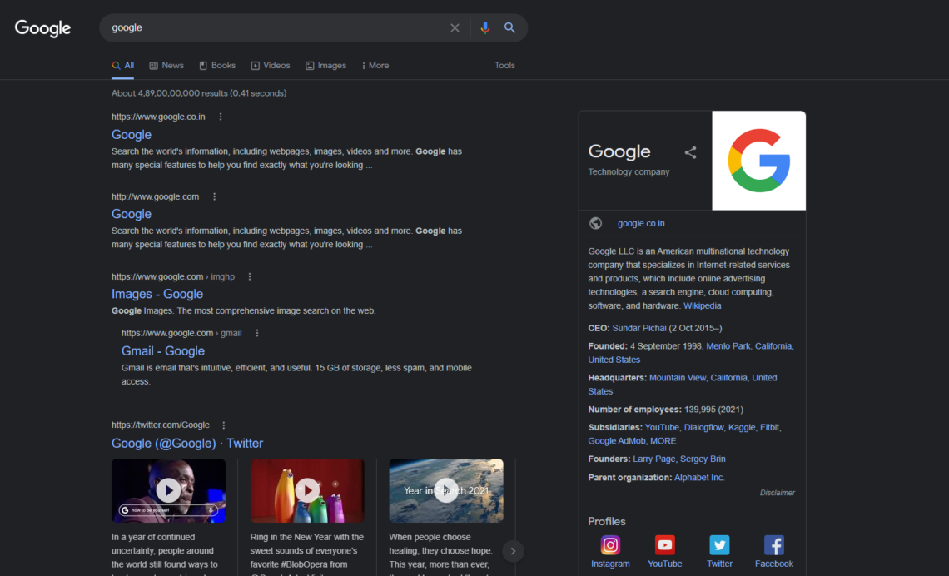
Task: Switch to the Books tab
Action: [x=217, y=66]
